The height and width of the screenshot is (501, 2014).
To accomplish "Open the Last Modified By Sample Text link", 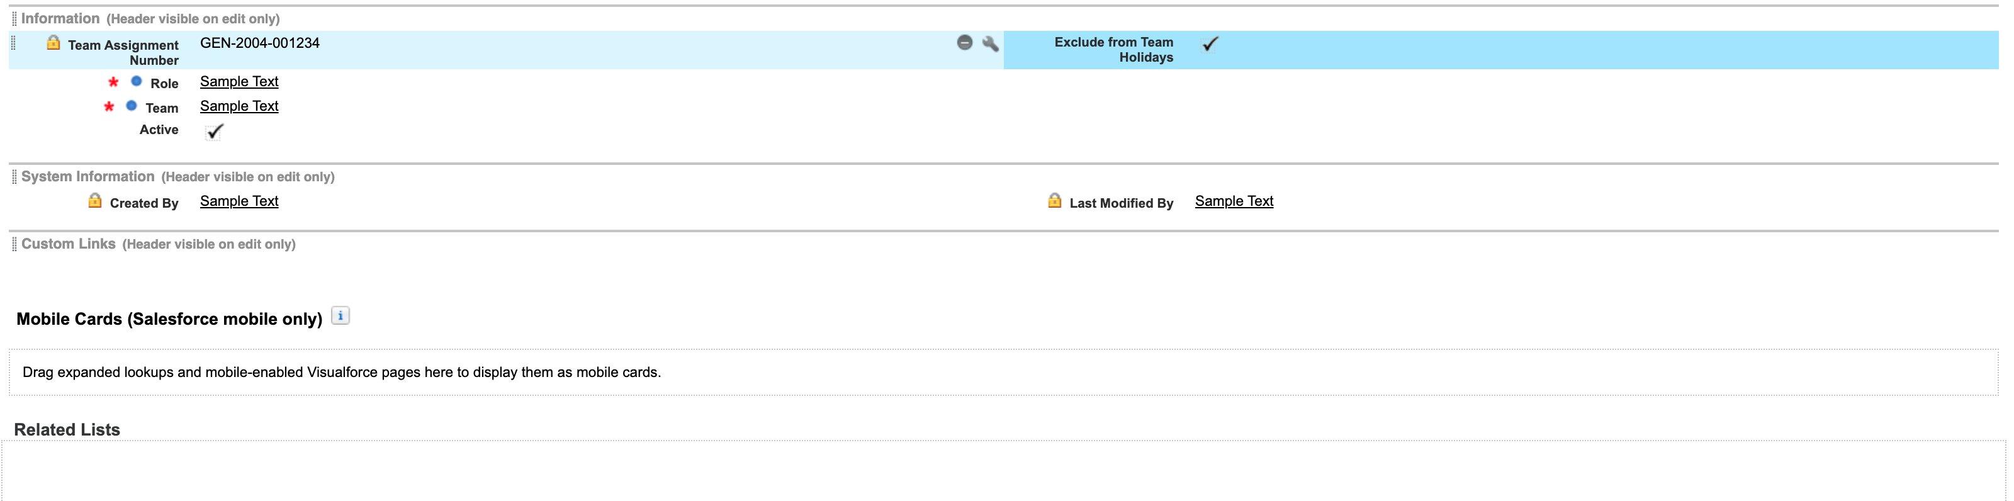I will [1234, 201].
